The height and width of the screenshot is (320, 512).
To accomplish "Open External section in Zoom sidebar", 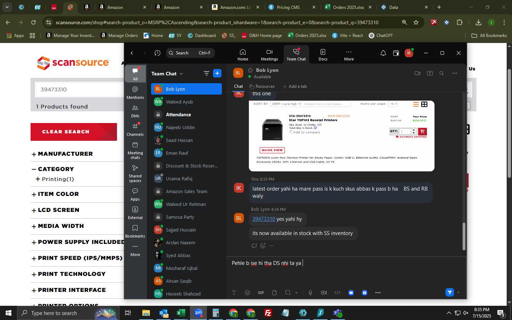I will [x=135, y=213].
